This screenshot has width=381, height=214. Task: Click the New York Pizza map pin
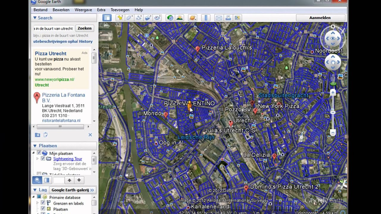(x=255, y=111)
